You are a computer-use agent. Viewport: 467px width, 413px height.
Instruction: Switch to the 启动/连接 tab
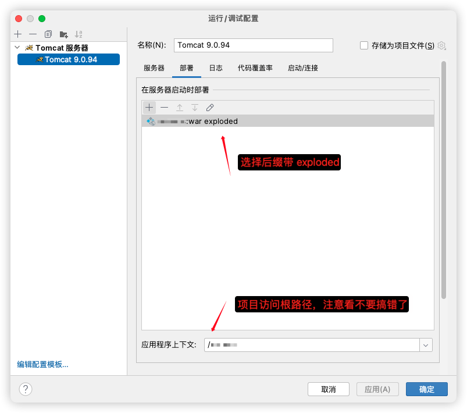(x=303, y=68)
